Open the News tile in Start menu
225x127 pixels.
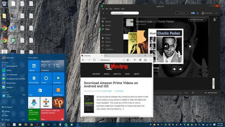52,115
